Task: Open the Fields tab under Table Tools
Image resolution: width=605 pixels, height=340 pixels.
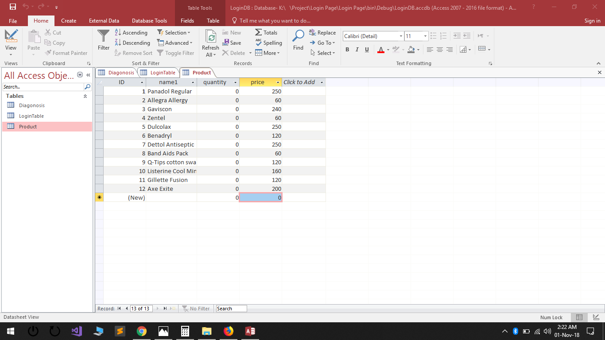Action: (187, 21)
